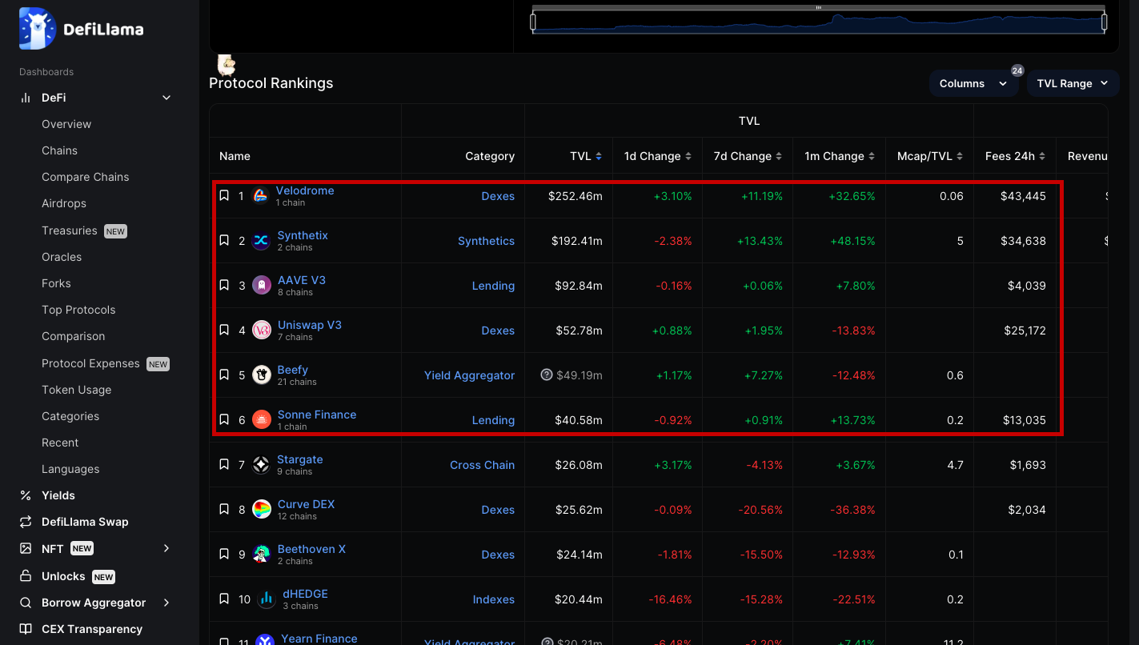
Task: Bookmark the Synthetix protocol
Action: [x=224, y=241]
